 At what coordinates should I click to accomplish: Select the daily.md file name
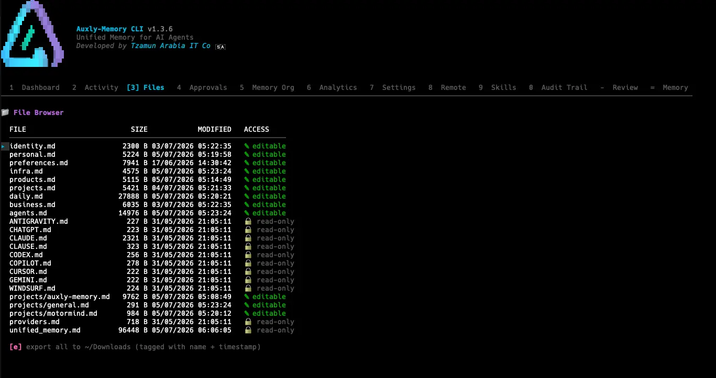[x=26, y=196]
